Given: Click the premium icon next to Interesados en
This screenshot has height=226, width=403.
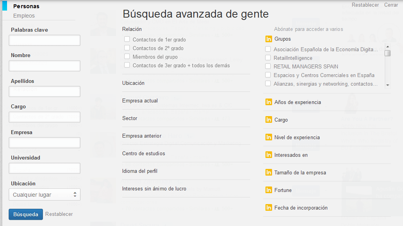Looking at the screenshot, I should click(x=268, y=155).
